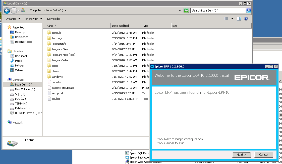Viewport: 282px width, 164px height.
Task: Select the PerfLogs folder icon
Action: (49, 38)
